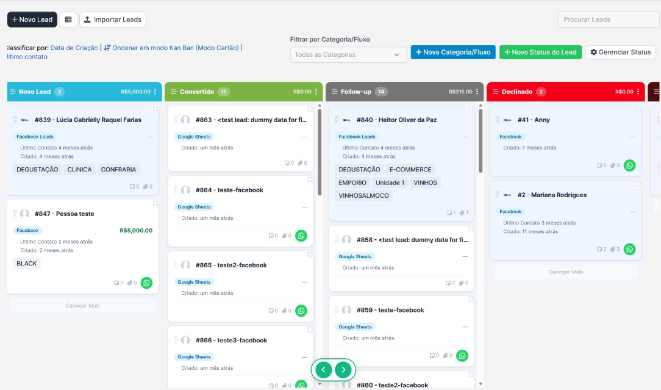661x390 pixels.
Task: Expand card #863 fullscreen icon
Action: coord(310,109)
